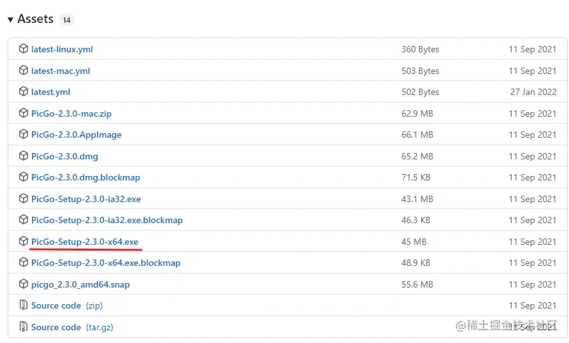Click the package icon beside PicGo-Setup-2.3.0-x64.exe

(23, 241)
